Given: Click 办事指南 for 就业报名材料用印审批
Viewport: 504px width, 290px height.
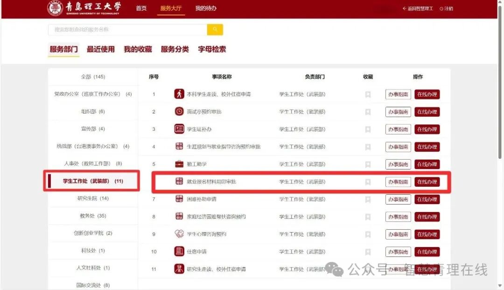Looking at the screenshot, I should (x=398, y=182).
